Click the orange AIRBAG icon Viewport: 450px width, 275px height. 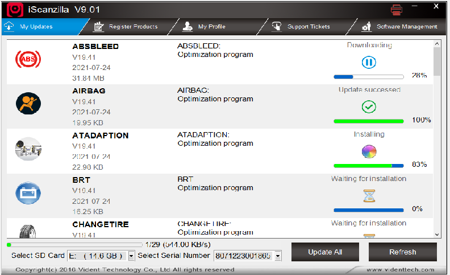[x=28, y=103]
